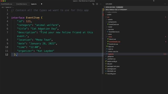Click src in the breadcrumb path
Viewport: 168px width, 94px height.
coord(3,7)
